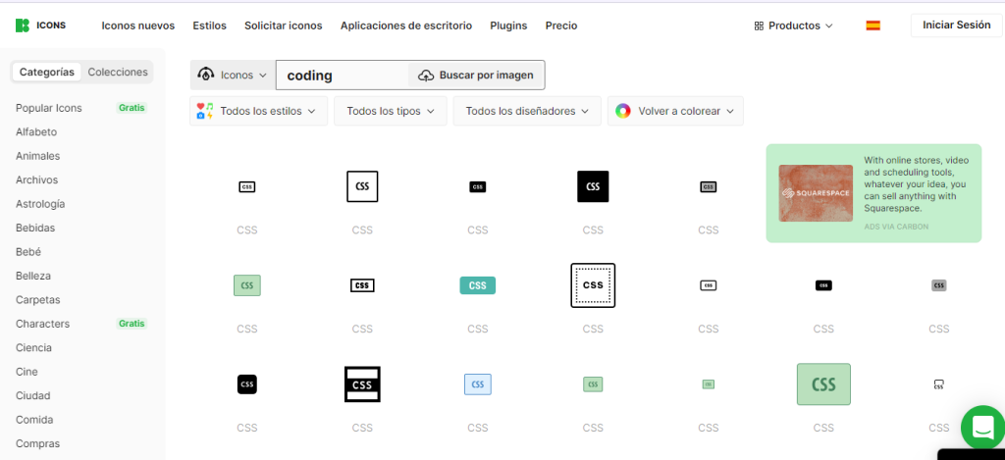Image resolution: width=1005 pixels, height=460 pixels.
Task: Click the Iniciar Sesión button
Action: 956,25
